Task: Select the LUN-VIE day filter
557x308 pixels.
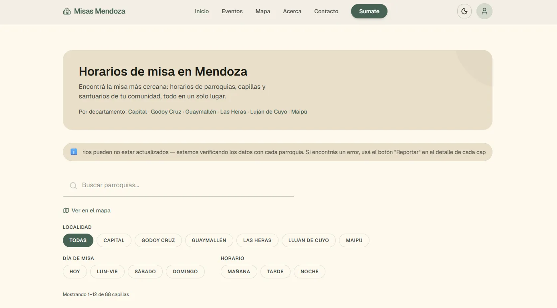Action: coord(107,271)
